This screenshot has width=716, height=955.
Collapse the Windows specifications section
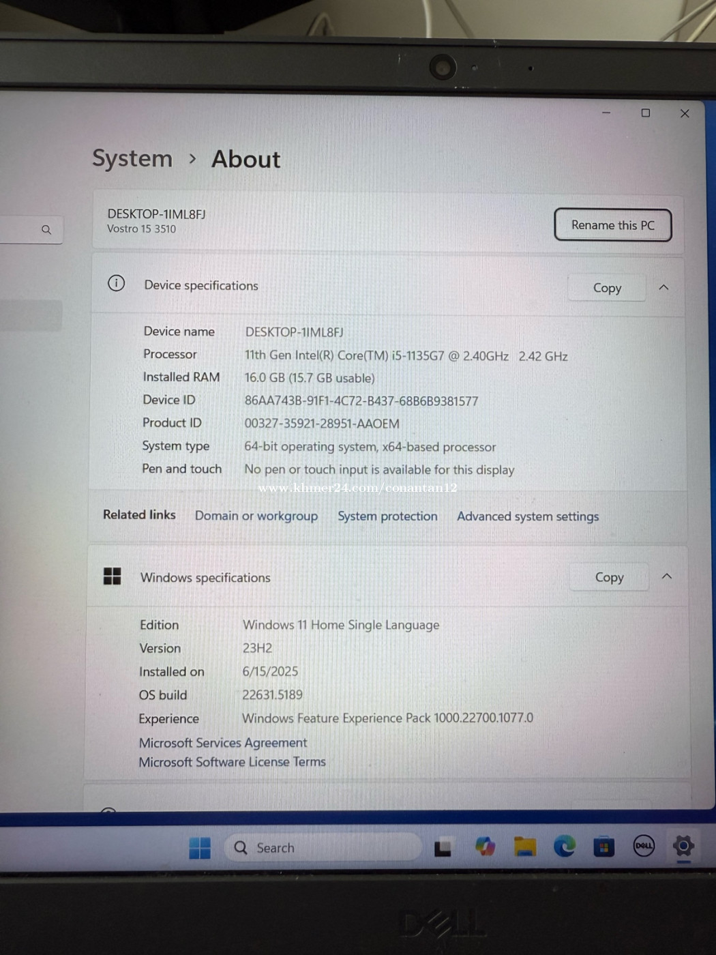667,576
